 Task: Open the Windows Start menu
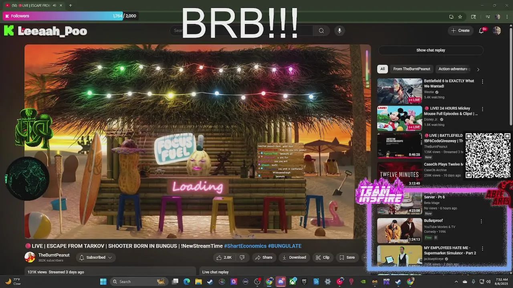pyautogui.click(x=103, y=282)
